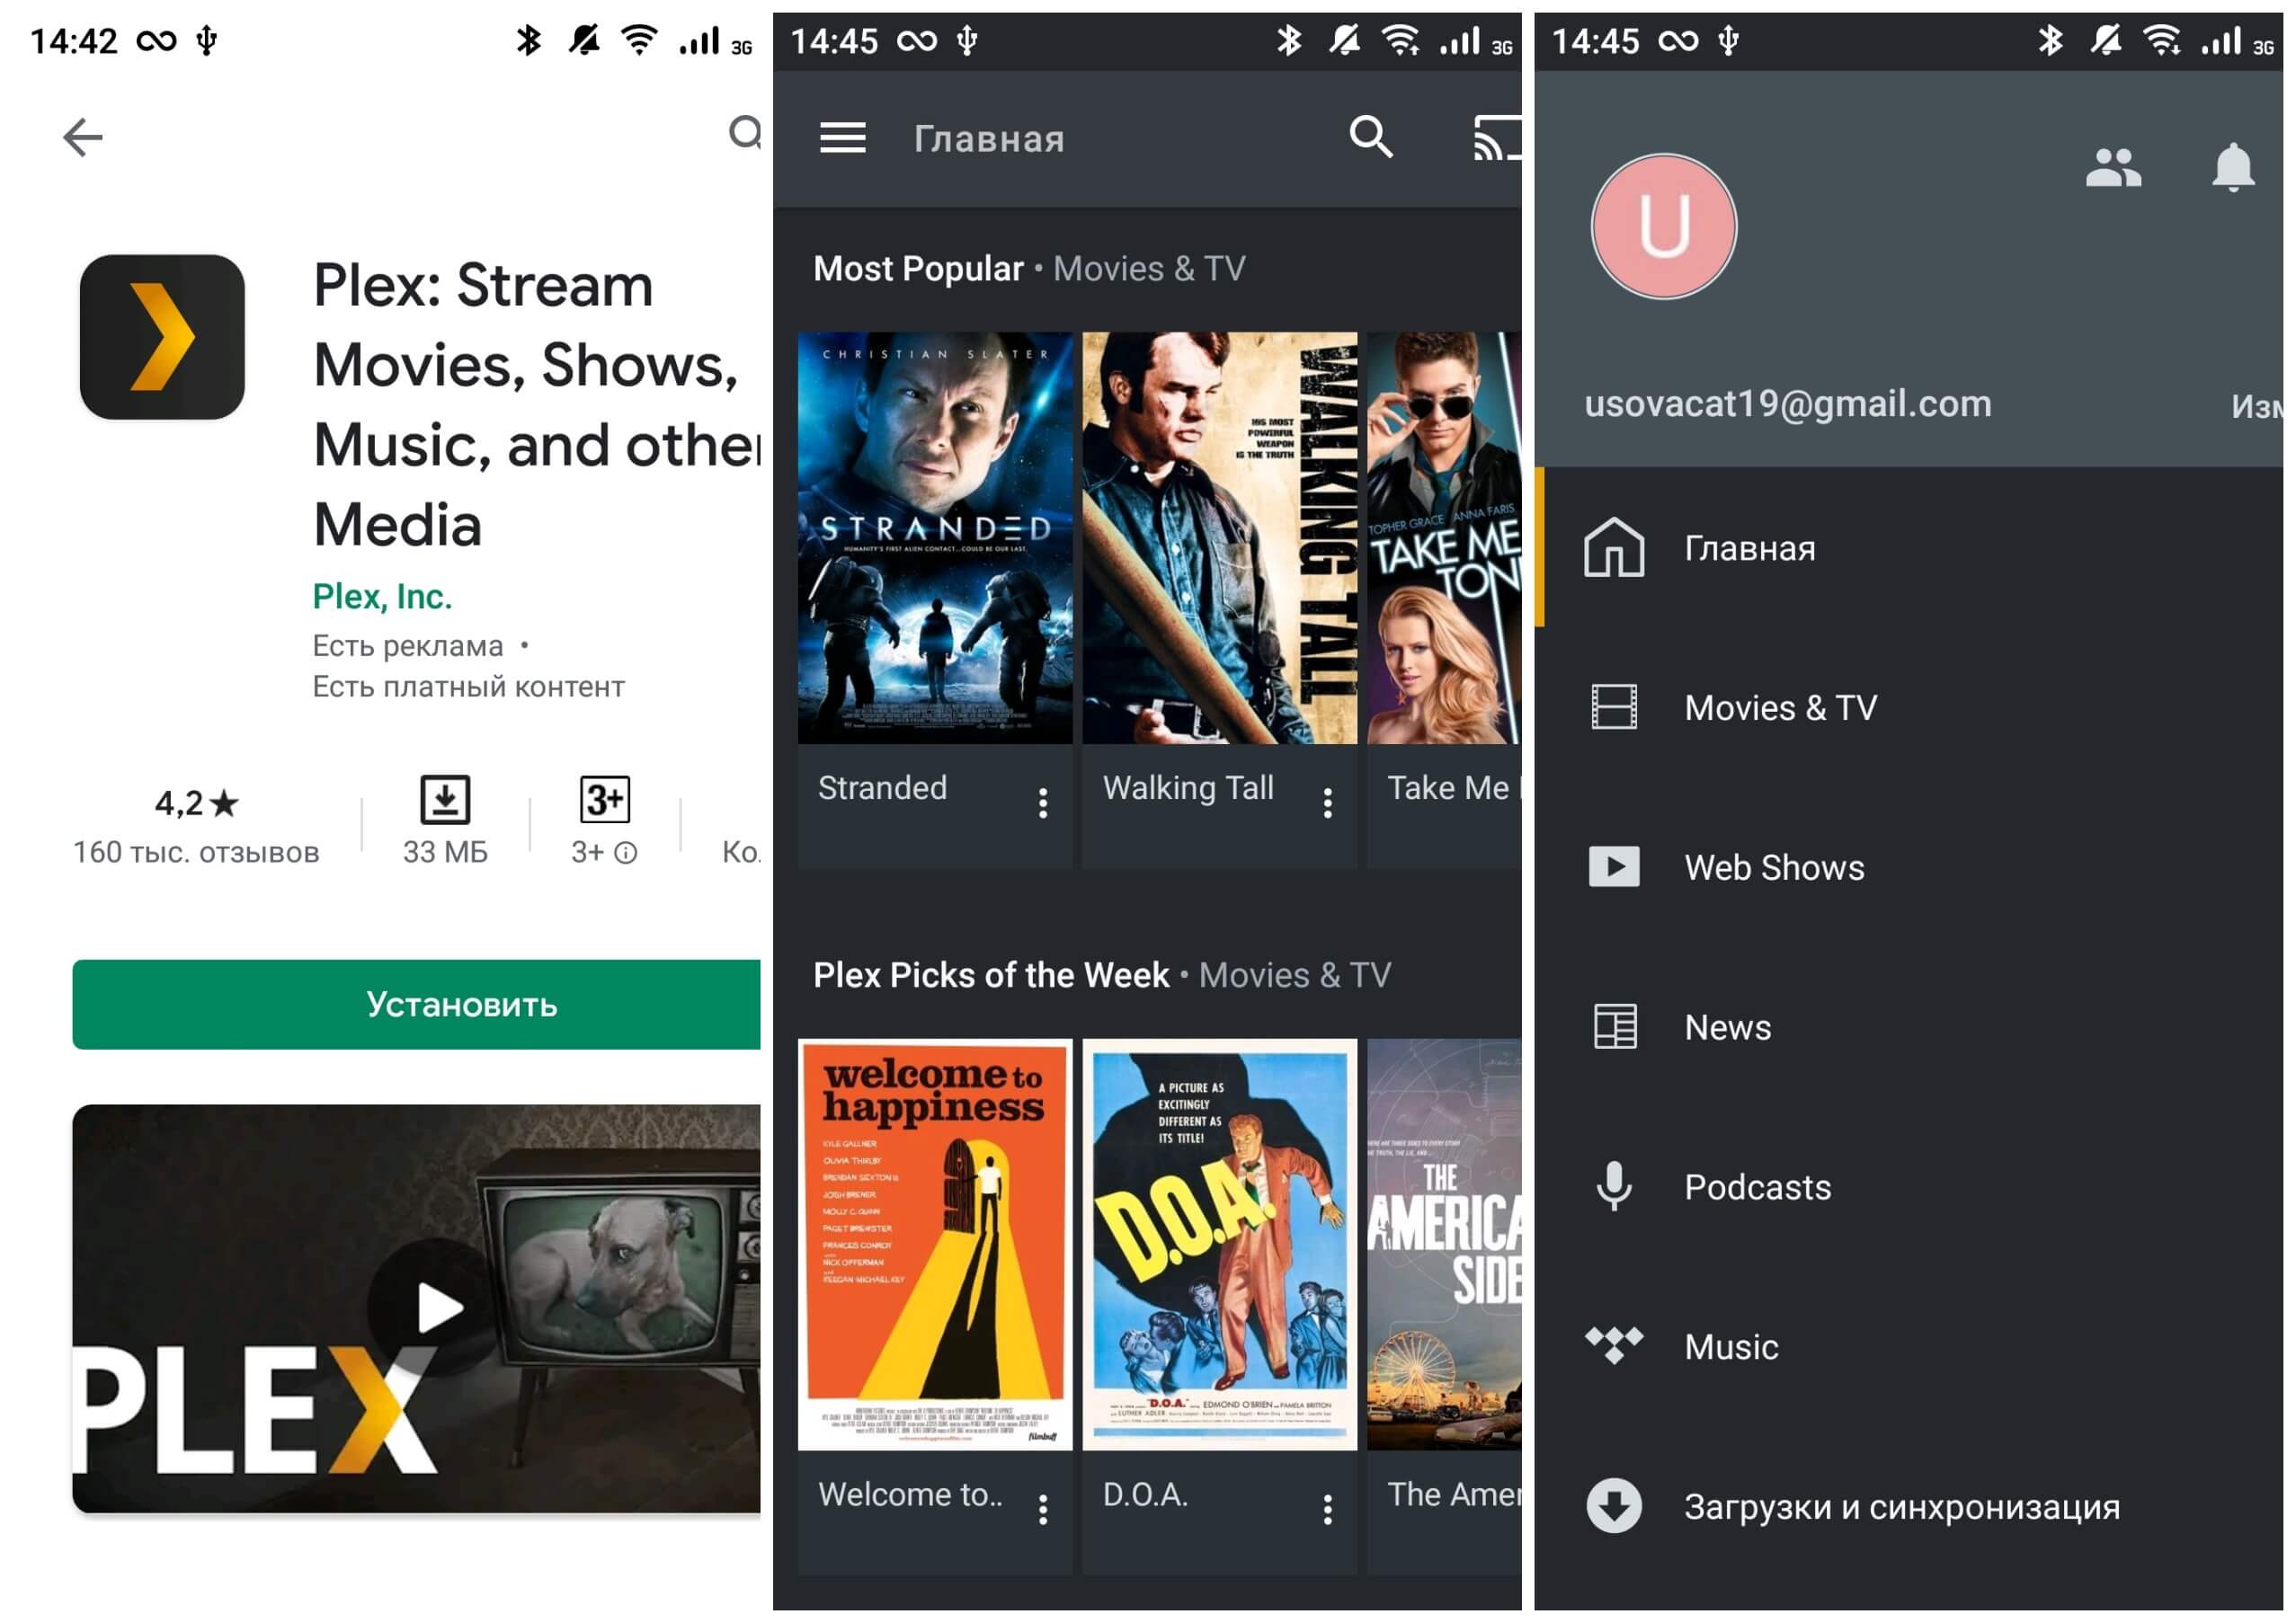2296x1623 pixels.
Task: Open the D.O.A. movie poster
Action: [x=1220, y=1245]
